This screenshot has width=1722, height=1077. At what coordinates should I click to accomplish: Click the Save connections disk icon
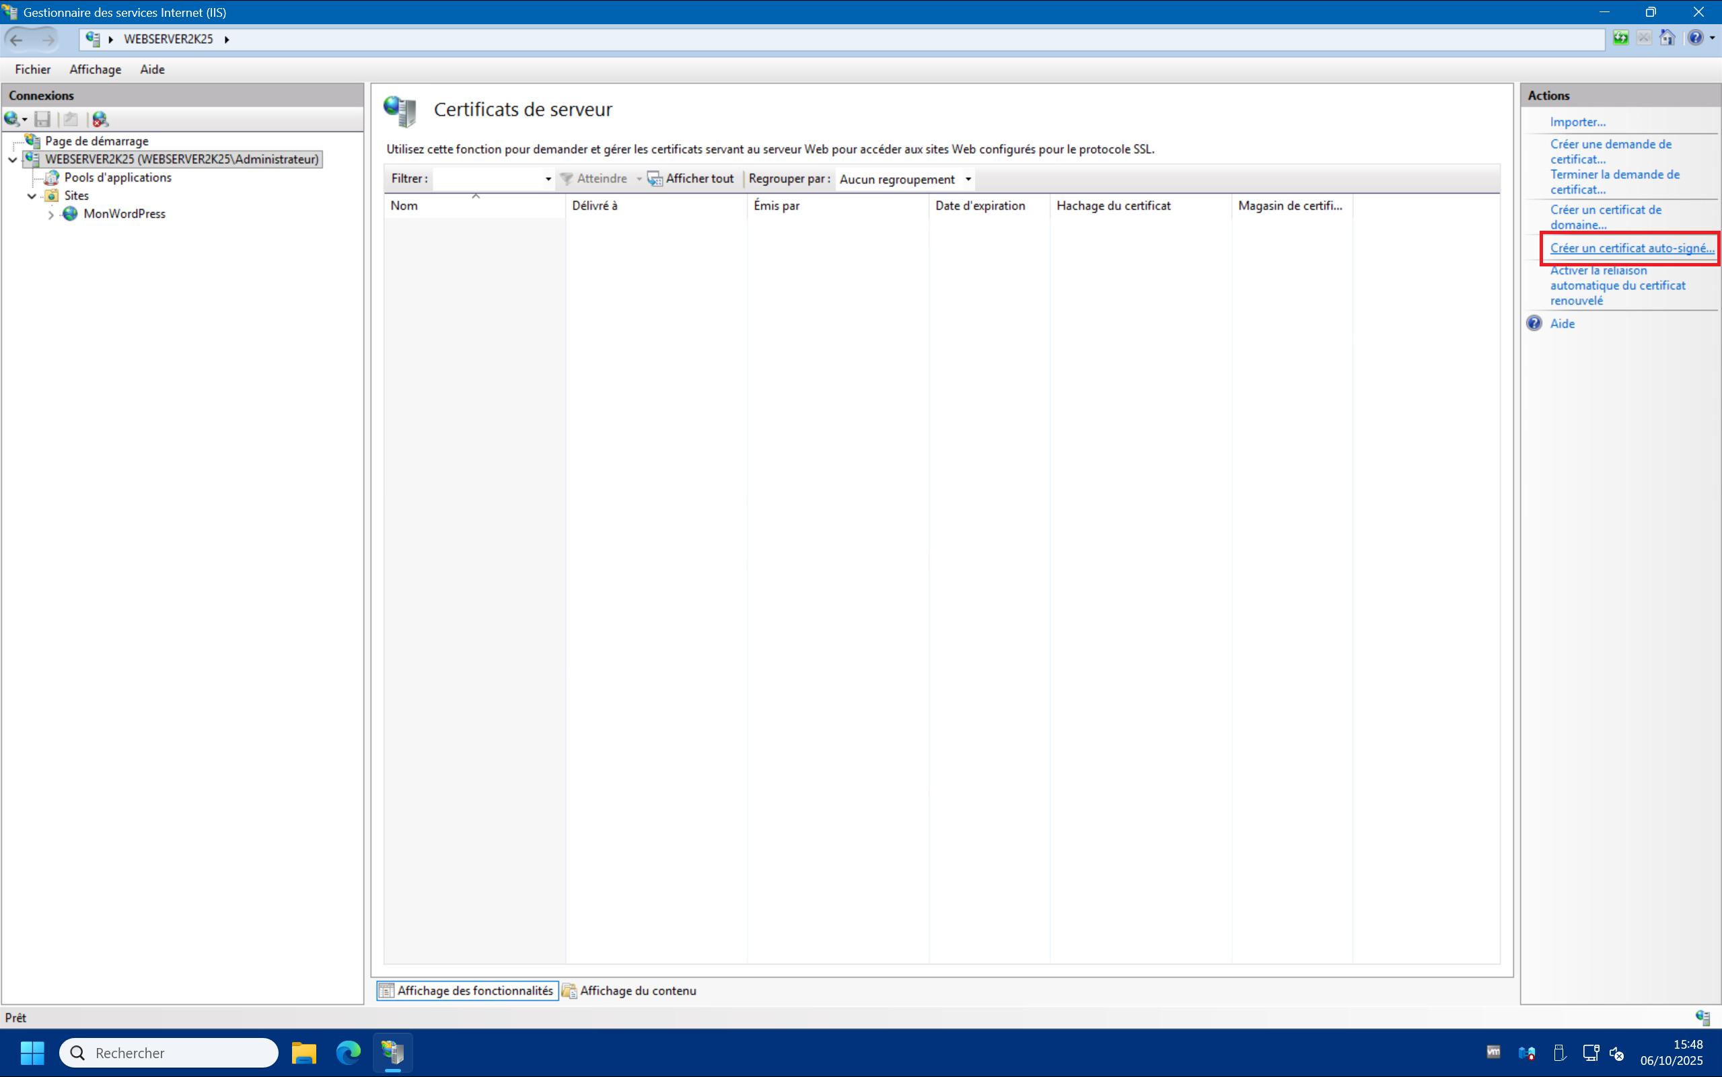tap(43, 119)
